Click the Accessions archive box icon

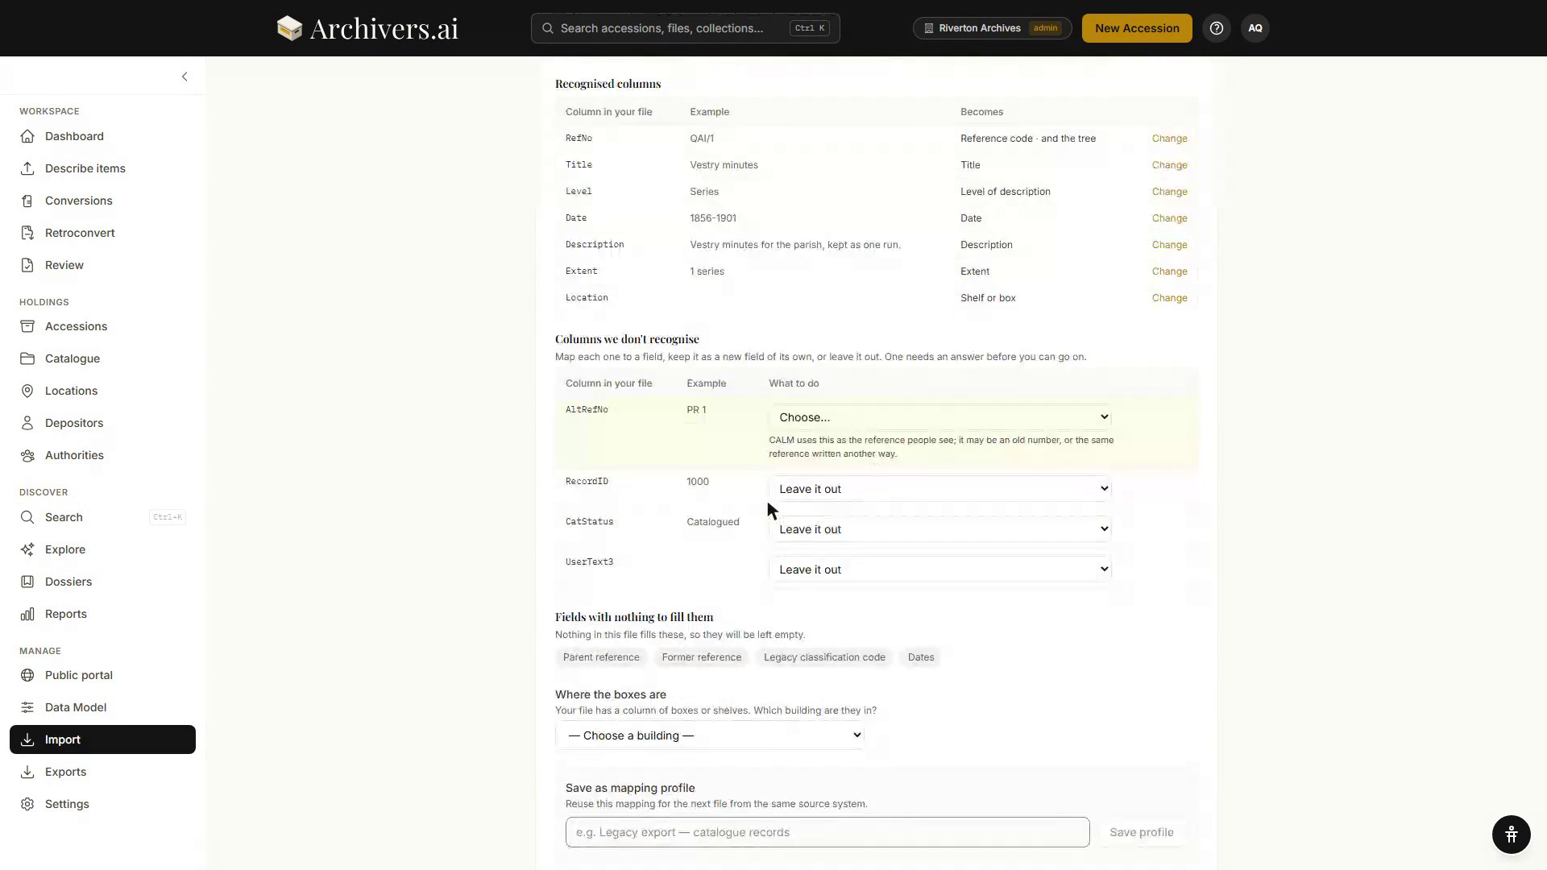27,326
